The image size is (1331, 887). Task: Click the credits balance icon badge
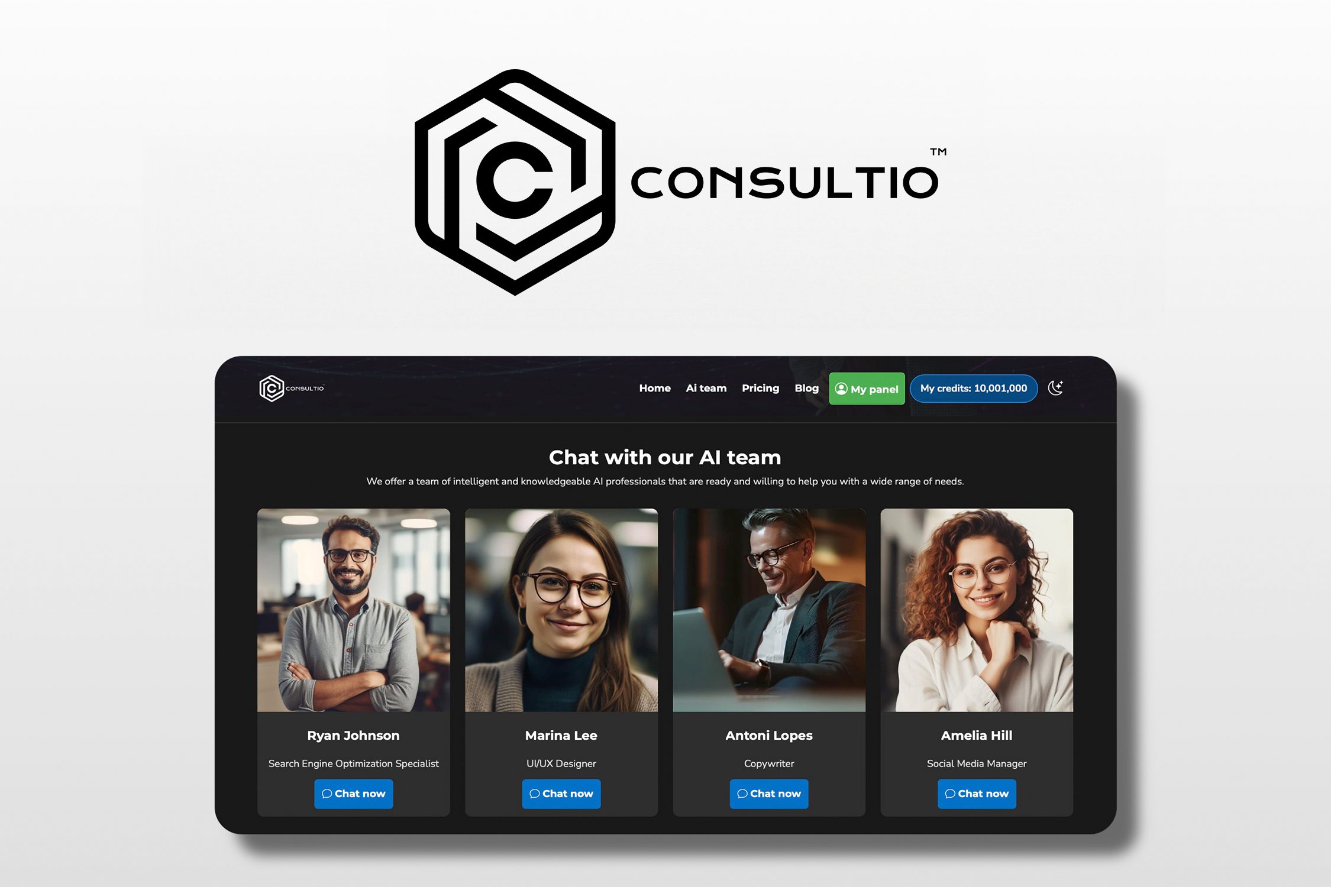click(973, 388)
